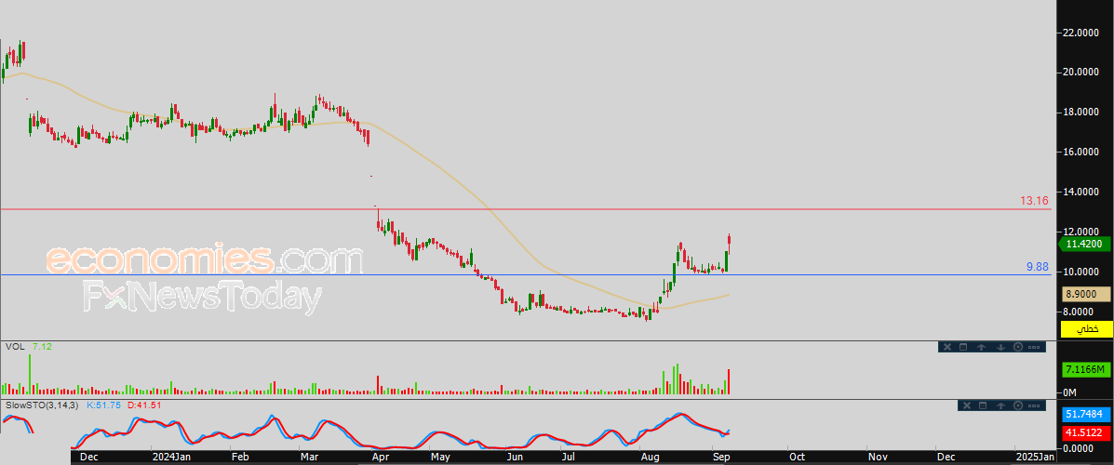Click the Aug label on time axis

[651, 457]
